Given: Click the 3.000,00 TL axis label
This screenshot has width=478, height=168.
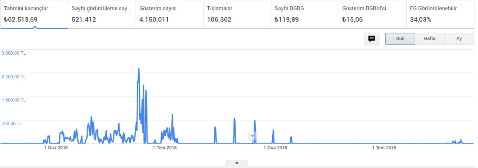Looking at the screenshot, I should point(14,53).
